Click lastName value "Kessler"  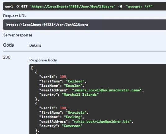(x=73, y=86)
